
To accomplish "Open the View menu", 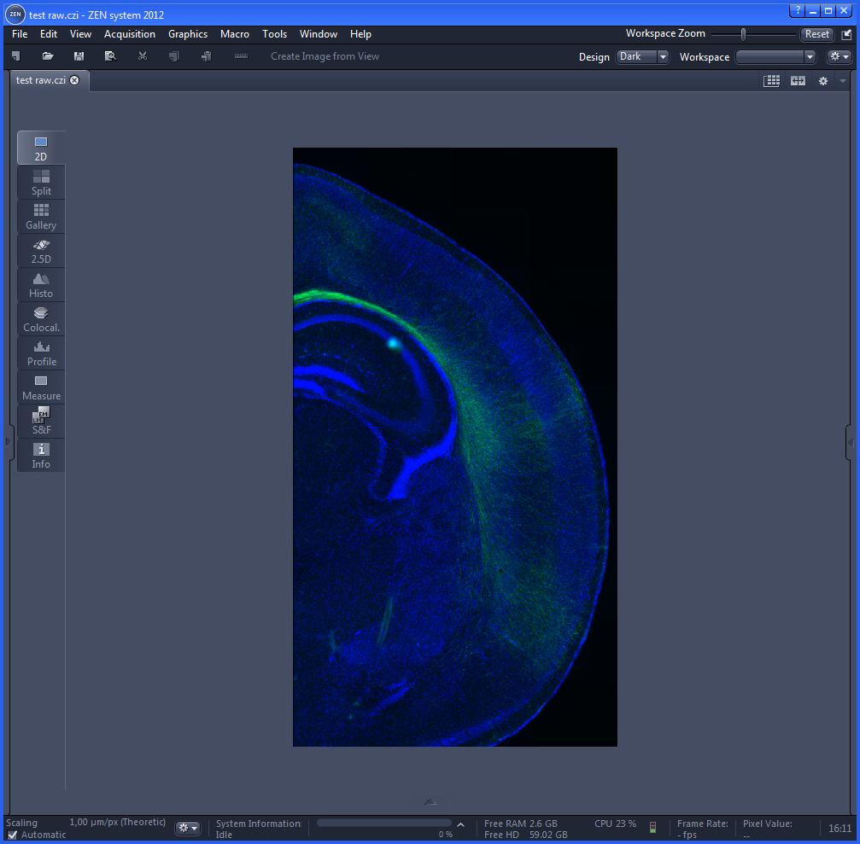I will tap(80, 34).
